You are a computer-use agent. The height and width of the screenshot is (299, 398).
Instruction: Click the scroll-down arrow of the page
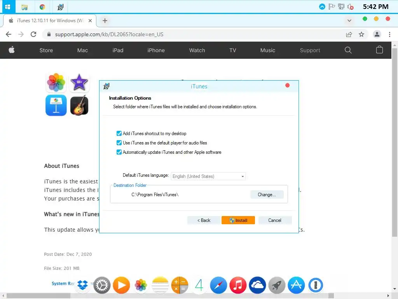click(x=395, y=289)
